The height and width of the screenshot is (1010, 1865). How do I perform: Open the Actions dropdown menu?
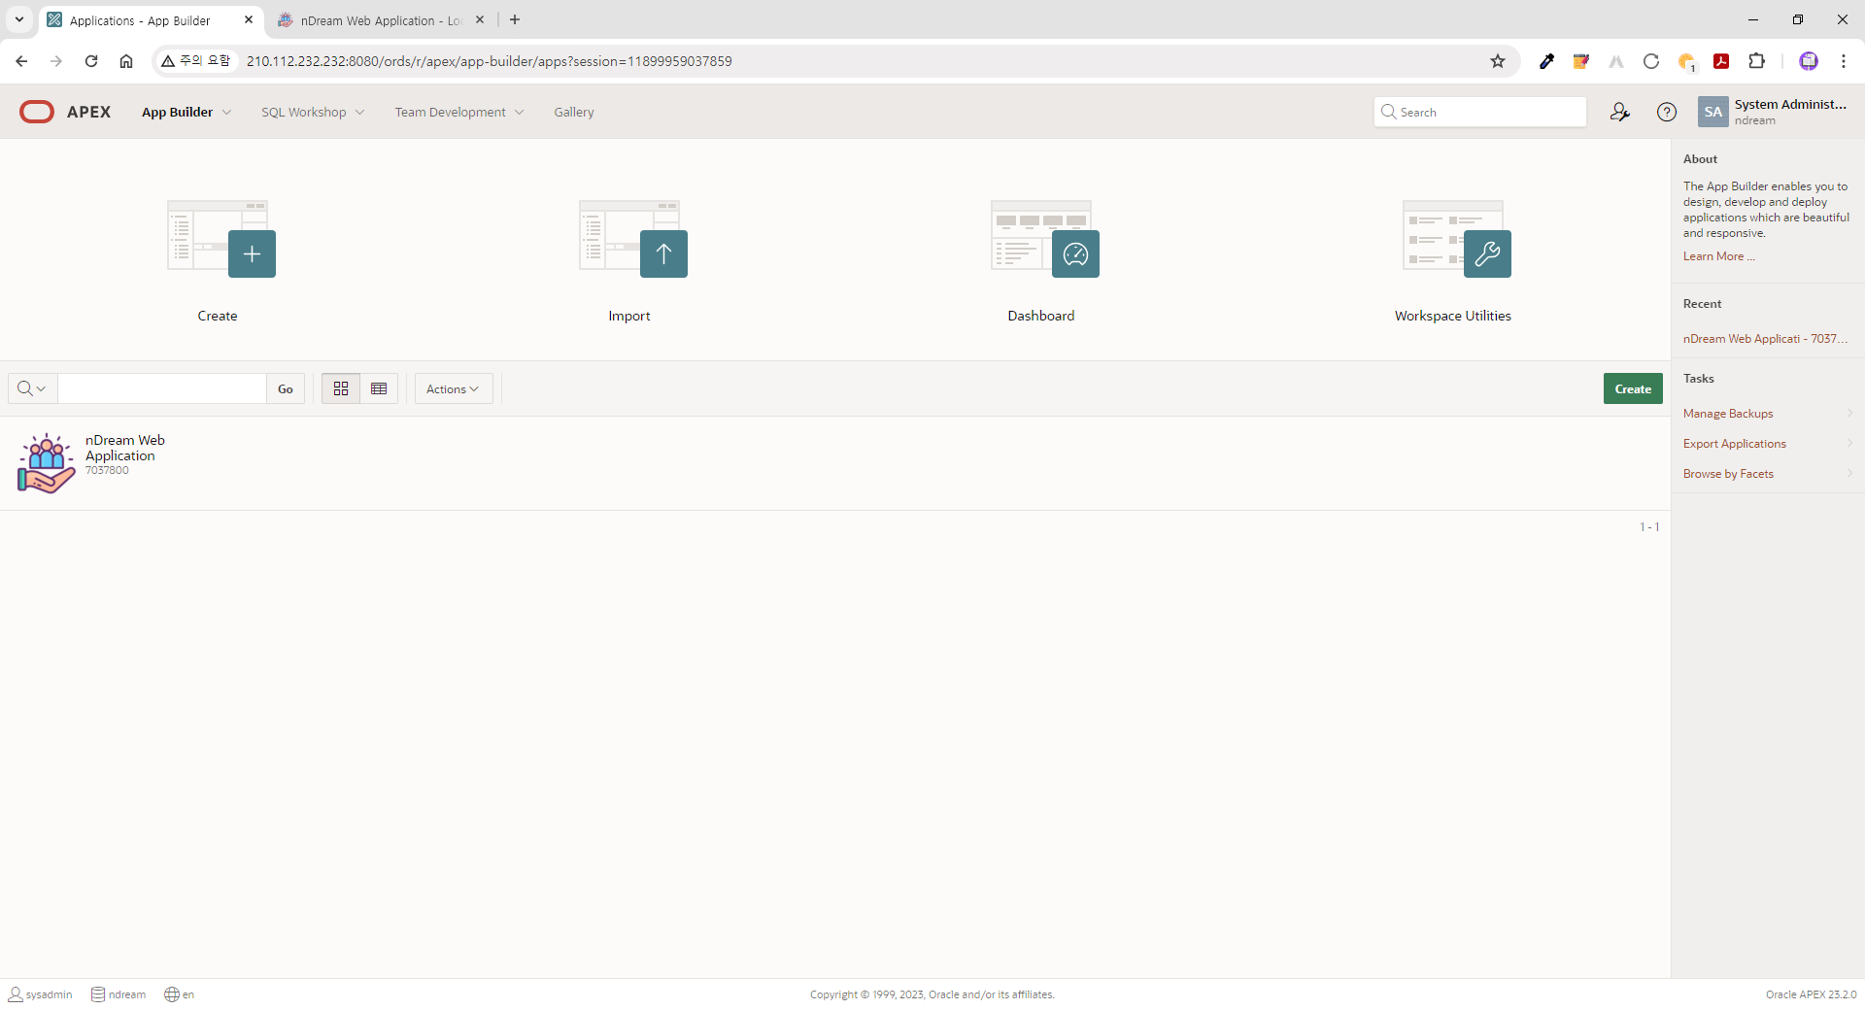(454, 388)
